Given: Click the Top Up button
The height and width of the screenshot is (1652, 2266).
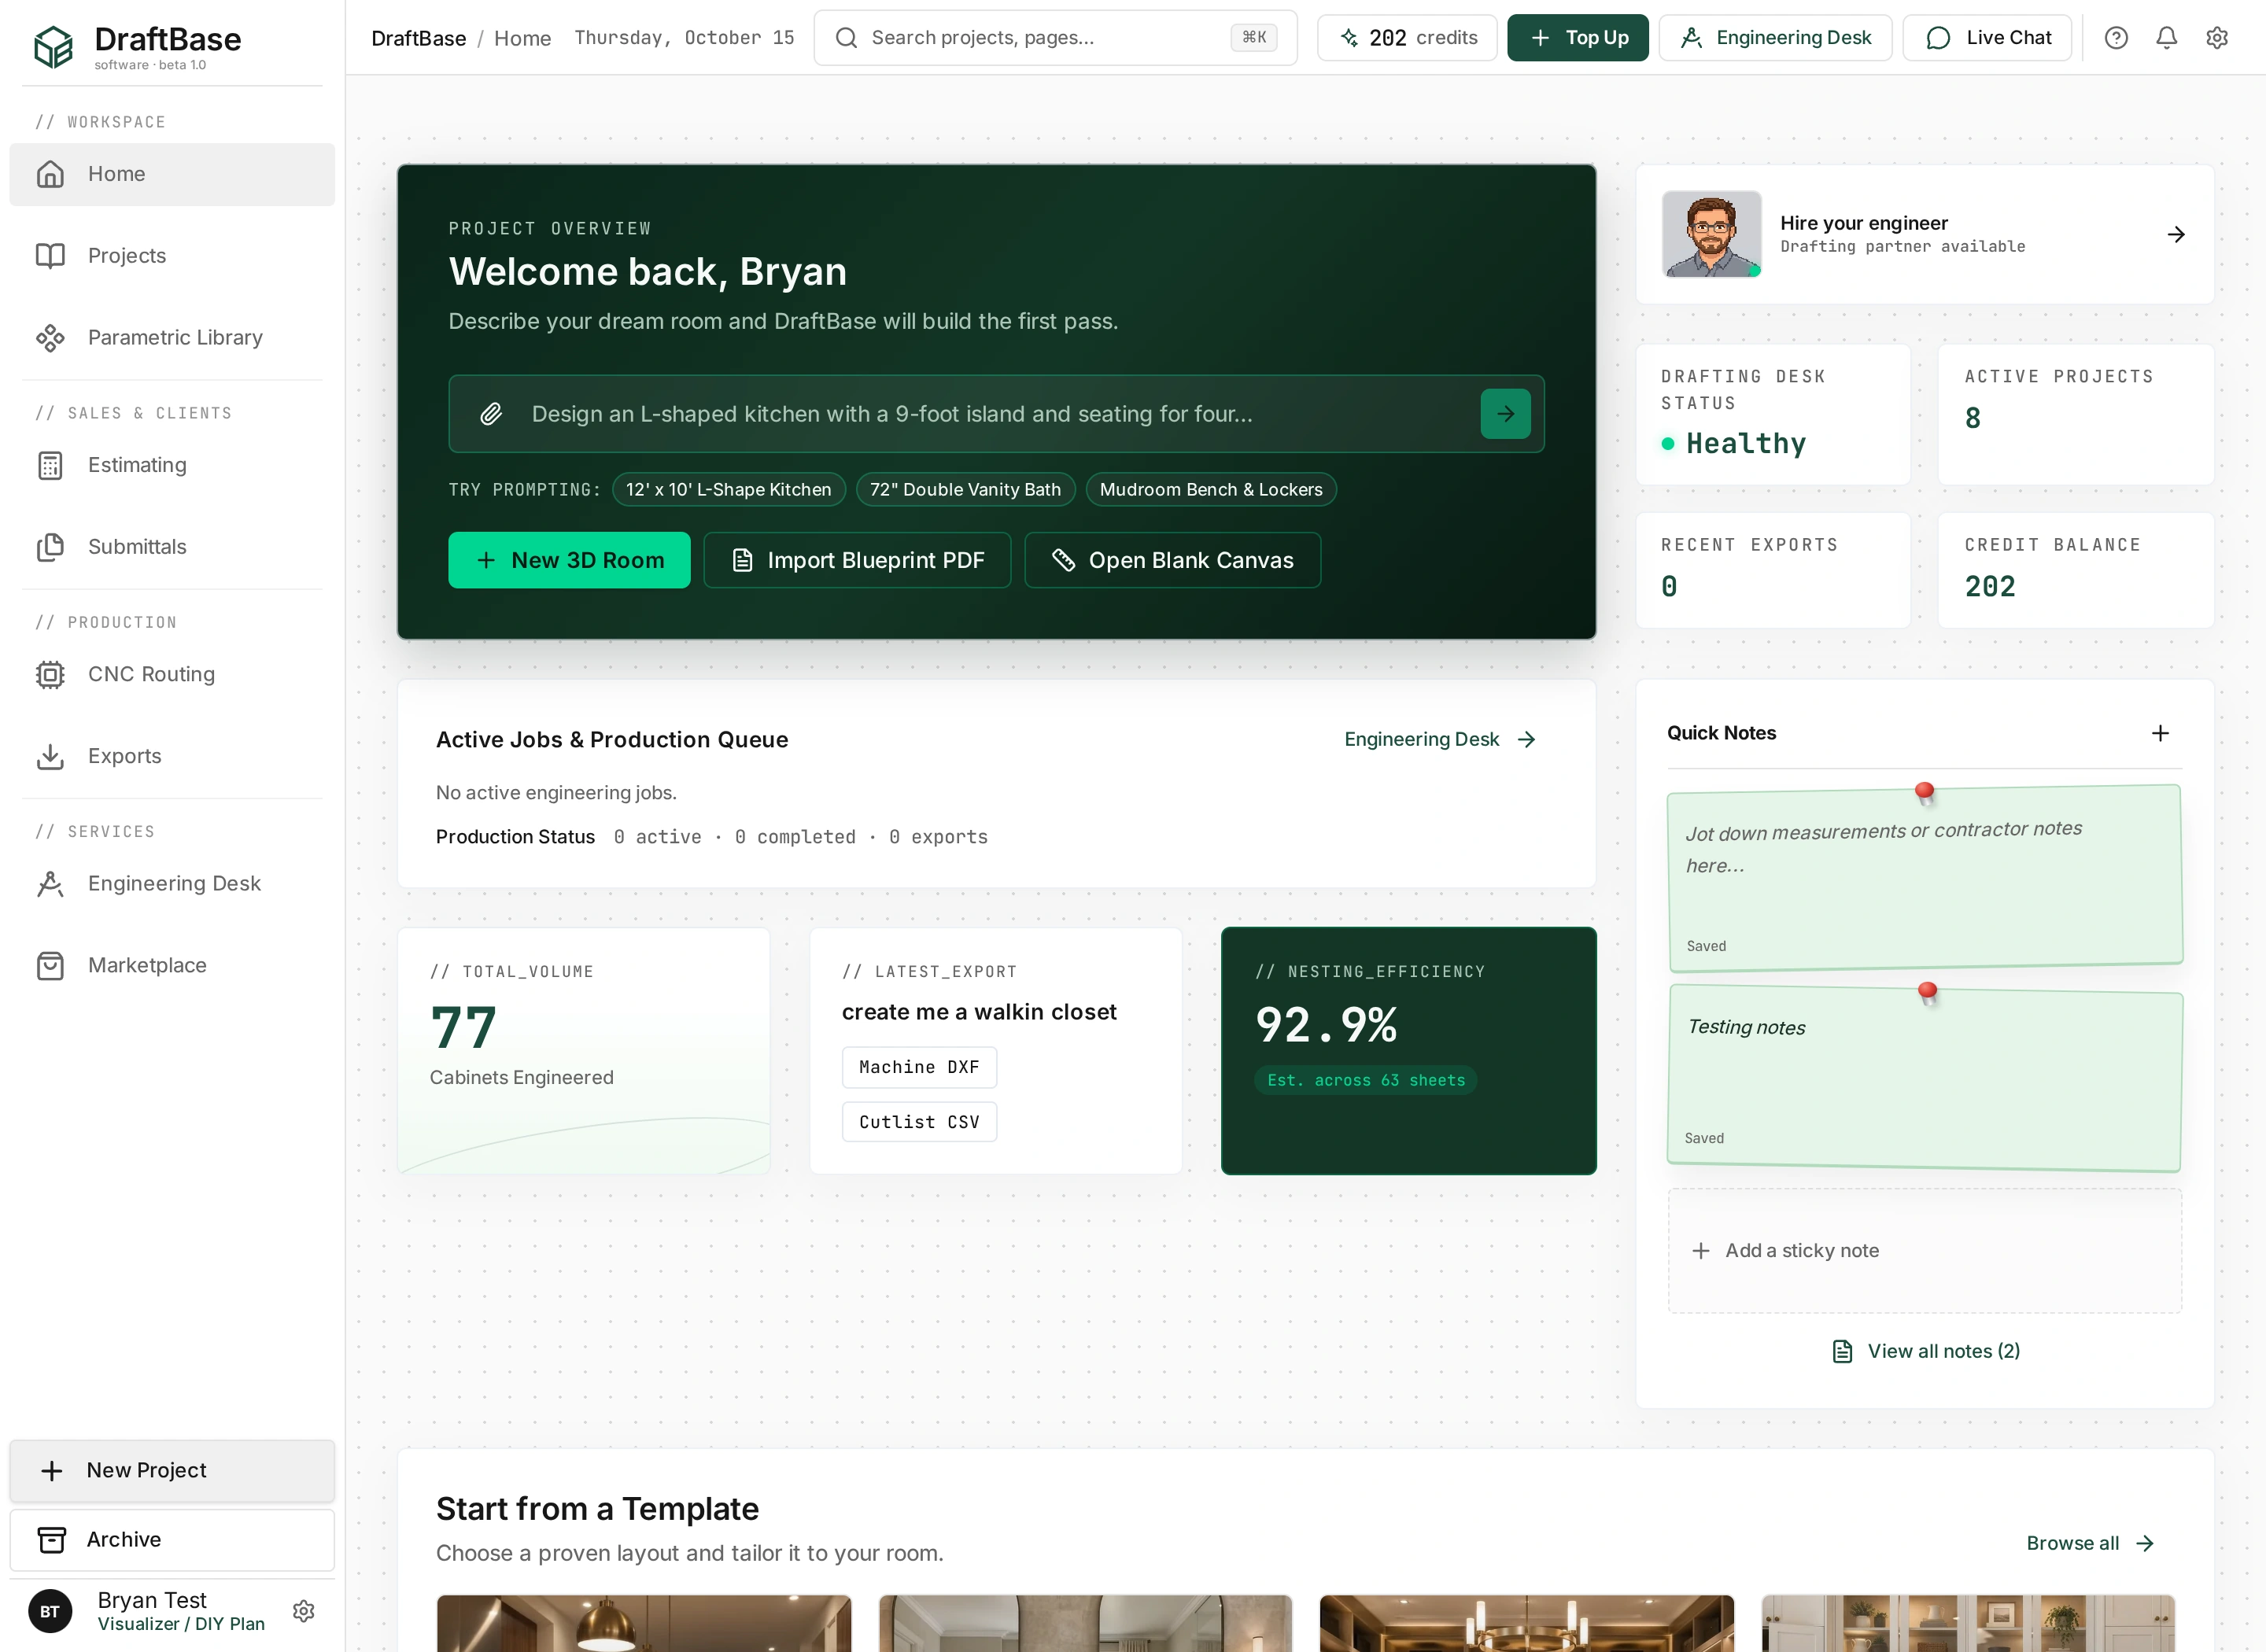Looking at the screenshot, I should tap(1577, 38).
